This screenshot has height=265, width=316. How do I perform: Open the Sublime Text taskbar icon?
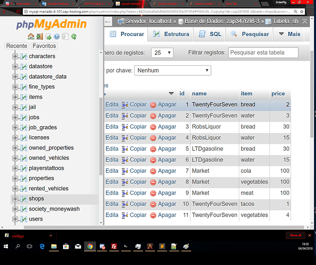coord(162,246)
